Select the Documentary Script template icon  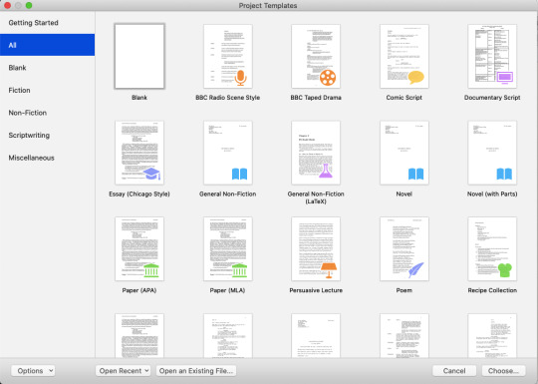492,56
